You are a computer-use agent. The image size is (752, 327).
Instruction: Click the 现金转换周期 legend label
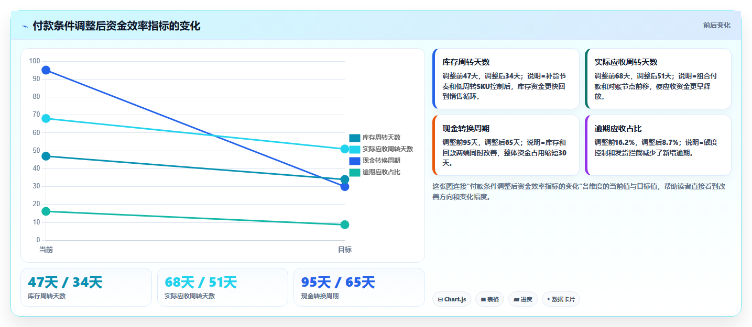[382, 161]
